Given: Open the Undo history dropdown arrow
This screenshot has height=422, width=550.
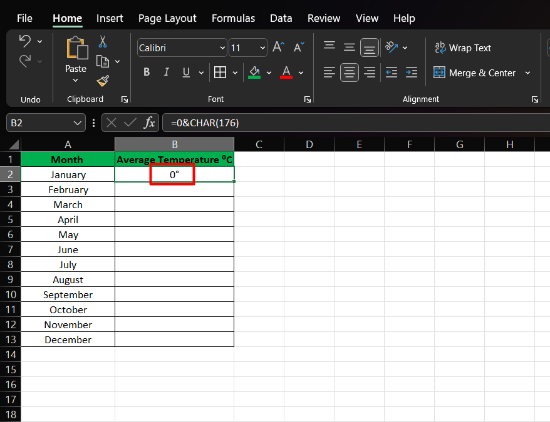Looking at the screenshot, I should (x=40, y=42).
